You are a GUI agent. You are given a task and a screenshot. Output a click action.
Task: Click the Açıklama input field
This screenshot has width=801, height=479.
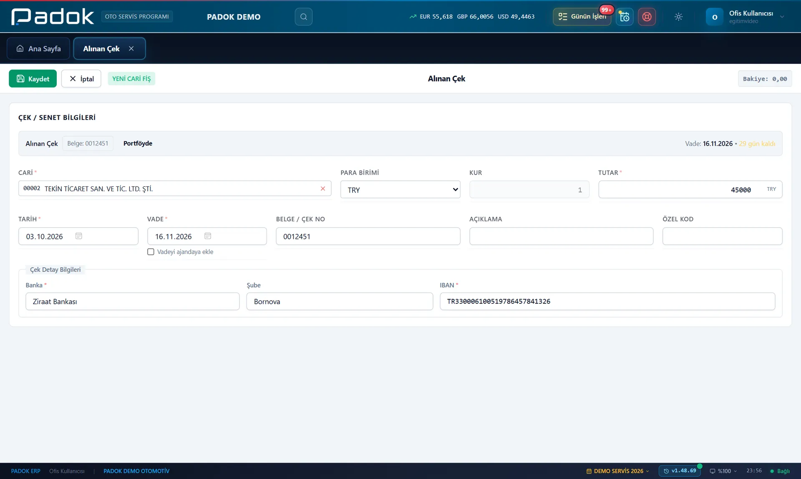click(x=561, y=236)
